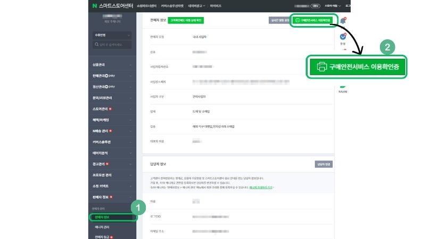Click the blue checkmark to-do icon
The width and height of the screenshot is (439, 239).
pos(343,37)
